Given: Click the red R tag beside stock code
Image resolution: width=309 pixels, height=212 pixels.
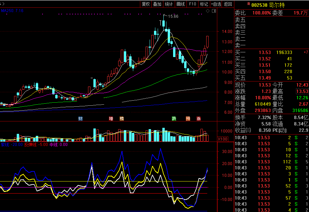Looking at the screenshot, I should click(249, 4).
